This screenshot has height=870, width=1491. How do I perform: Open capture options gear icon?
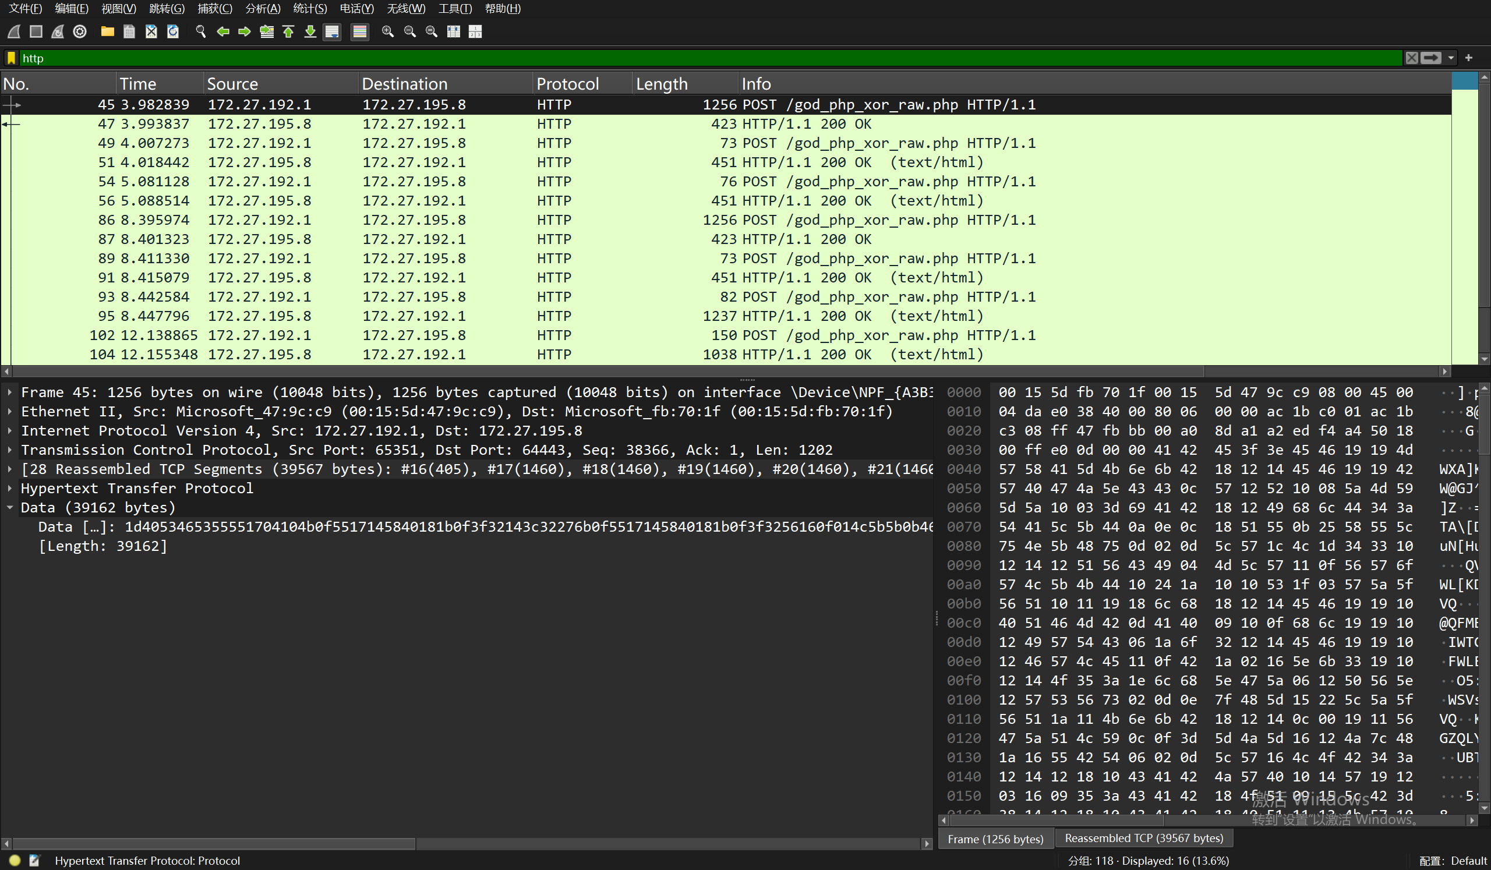point(80,31)
